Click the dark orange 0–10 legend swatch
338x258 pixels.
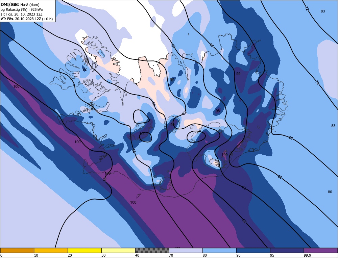(17, 250)
